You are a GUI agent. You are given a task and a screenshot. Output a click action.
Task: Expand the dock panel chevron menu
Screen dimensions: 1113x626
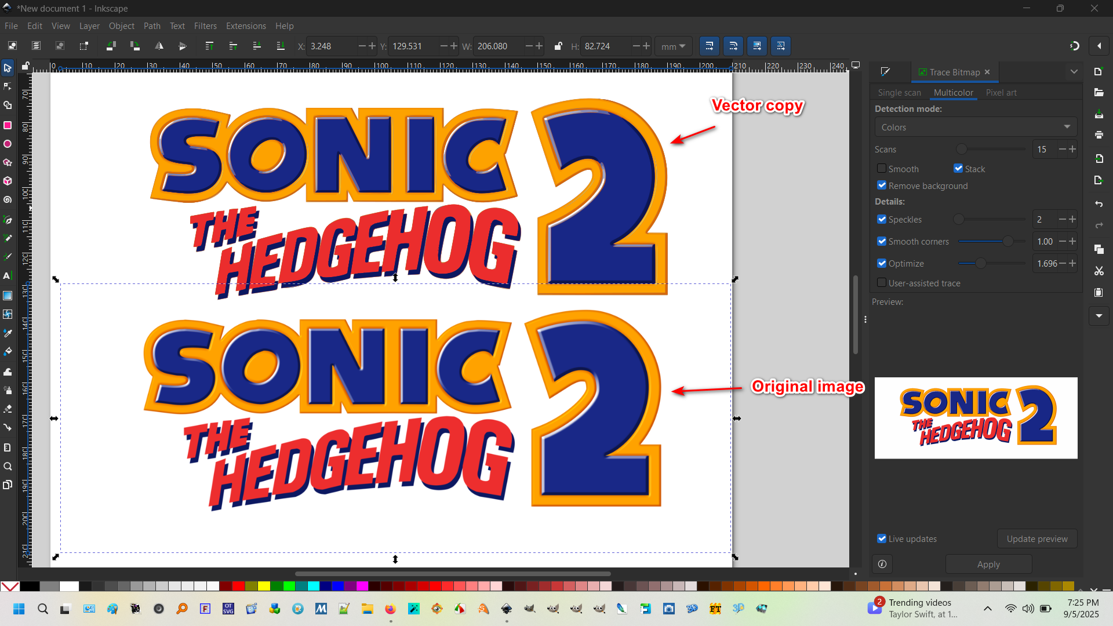point(1074,72)
